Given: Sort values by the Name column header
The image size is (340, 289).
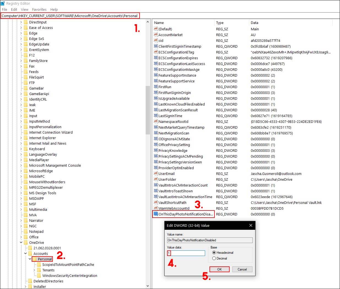Looking at the screenshot, I should (x=183, y=23).
